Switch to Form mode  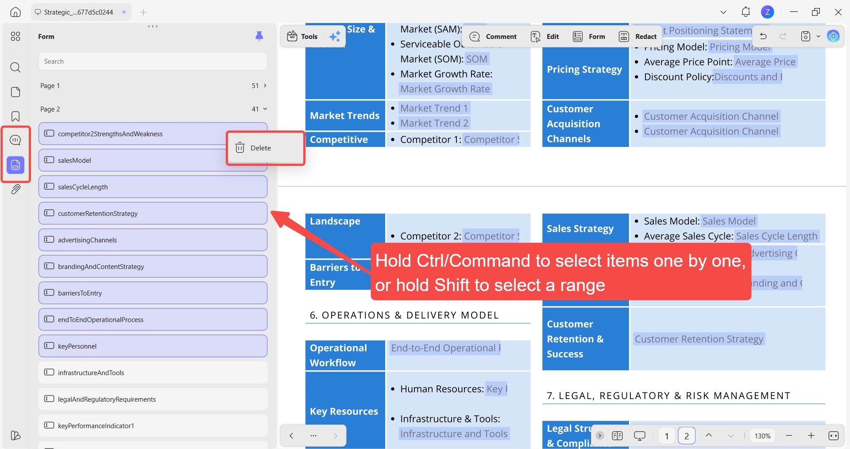(x=589, y=36)
